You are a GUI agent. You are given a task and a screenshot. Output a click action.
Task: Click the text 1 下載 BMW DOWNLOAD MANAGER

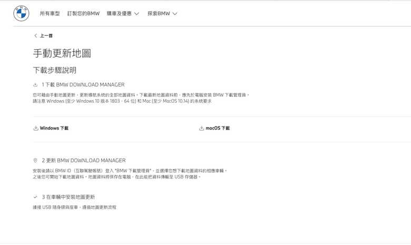coord(83,85)
